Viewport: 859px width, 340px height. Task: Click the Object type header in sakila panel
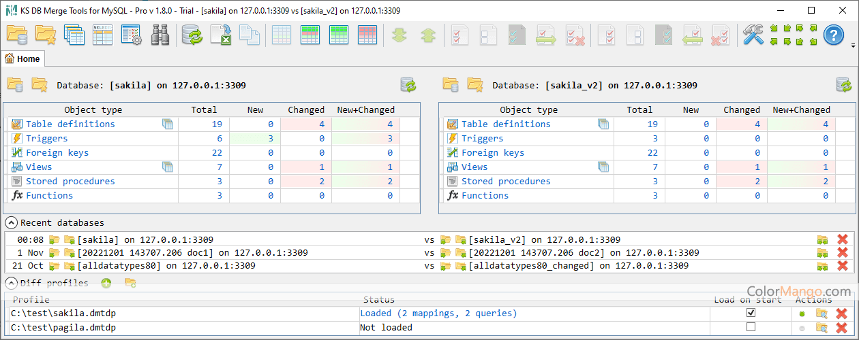coord(93,109)
